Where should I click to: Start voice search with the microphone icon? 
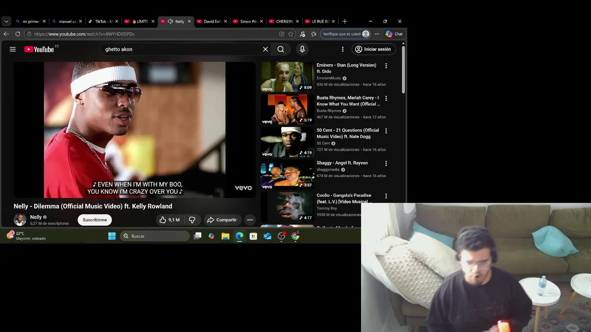(302, 49)
